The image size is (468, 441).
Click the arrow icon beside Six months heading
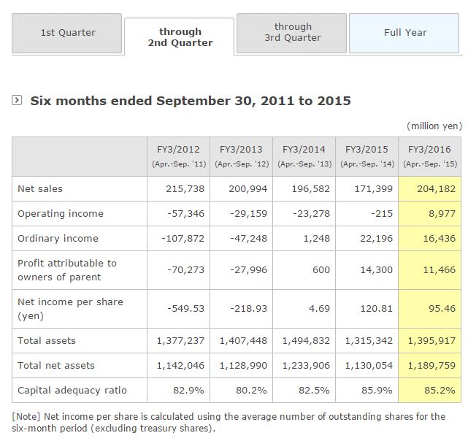click(17, 100)
